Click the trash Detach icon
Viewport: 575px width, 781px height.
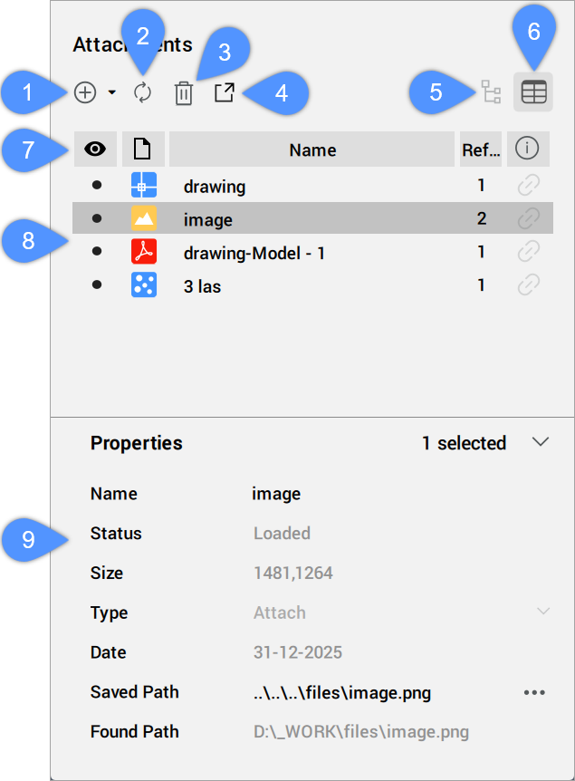(x=184, y=93)
